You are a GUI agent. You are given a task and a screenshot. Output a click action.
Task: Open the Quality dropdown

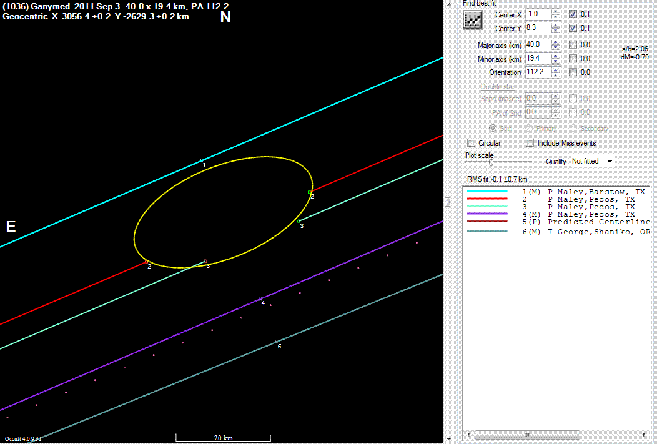point(592,161)
